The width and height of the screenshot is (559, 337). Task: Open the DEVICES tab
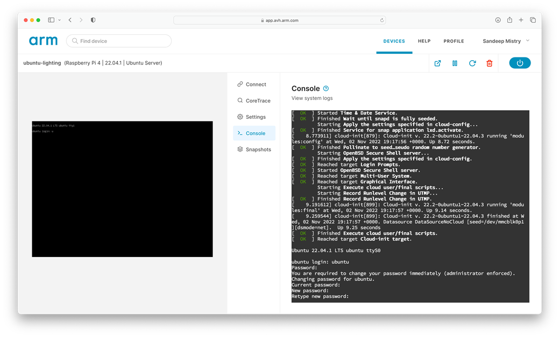[x=394, y=41]
